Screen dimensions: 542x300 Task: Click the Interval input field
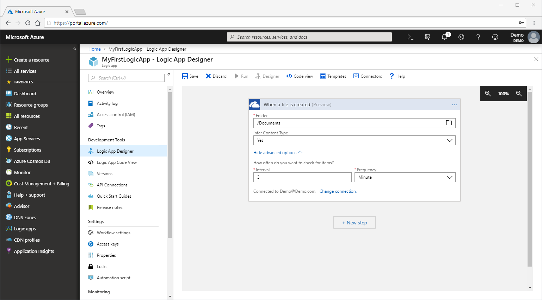[x=302, y=177]
